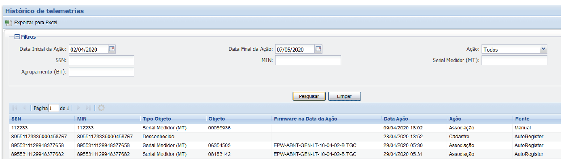
Task: Go to next page of results
Action: [78, 108]
